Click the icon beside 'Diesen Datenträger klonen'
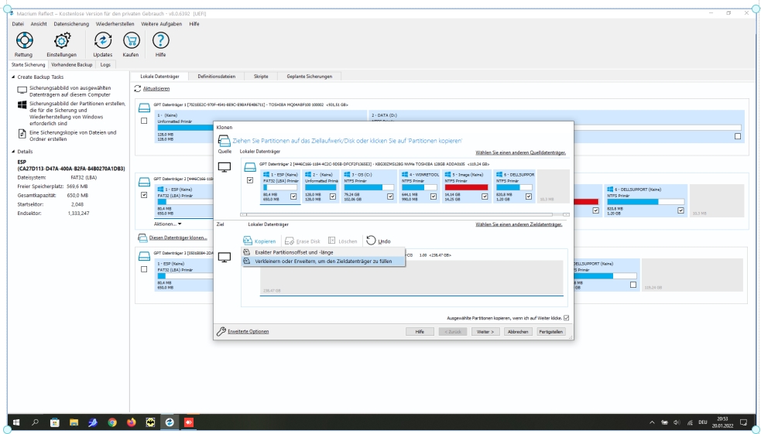761x434 pixels. click(142, 238)
